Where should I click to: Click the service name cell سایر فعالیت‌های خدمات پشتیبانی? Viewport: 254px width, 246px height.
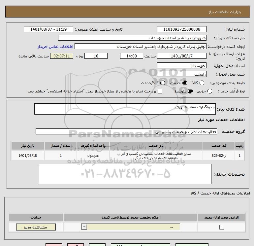pyautogui.click(x=156, y=156)
